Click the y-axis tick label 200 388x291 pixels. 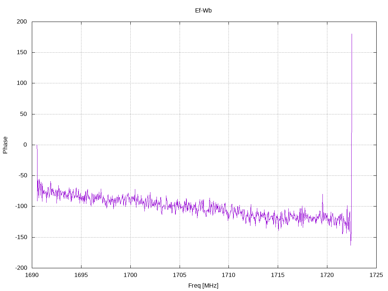click(22, 22)
